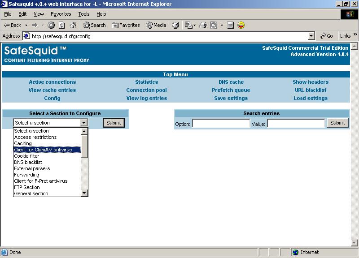Click the Edit page icon
Viewport: 359px width, 258px height.
(214, 25)
